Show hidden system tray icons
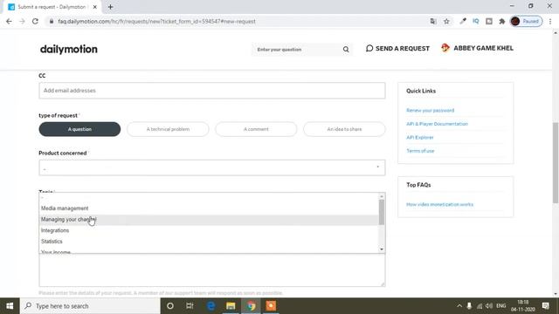The height and width of the screenshot is (314, 559). (459, 306)
